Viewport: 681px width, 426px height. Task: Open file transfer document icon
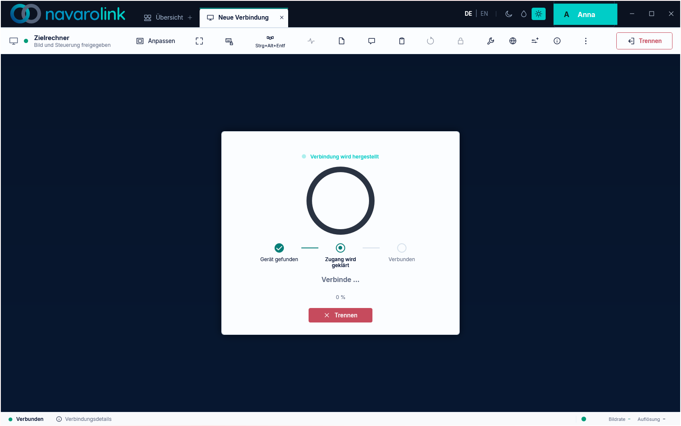(x=341, y=41)
